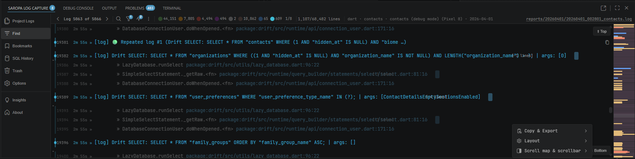Viewport: 635px width, 159px height.
Task: Click the blue marker after ContactDetailsEmptySectionsEnabled
Action: click(x=490, y=97)
